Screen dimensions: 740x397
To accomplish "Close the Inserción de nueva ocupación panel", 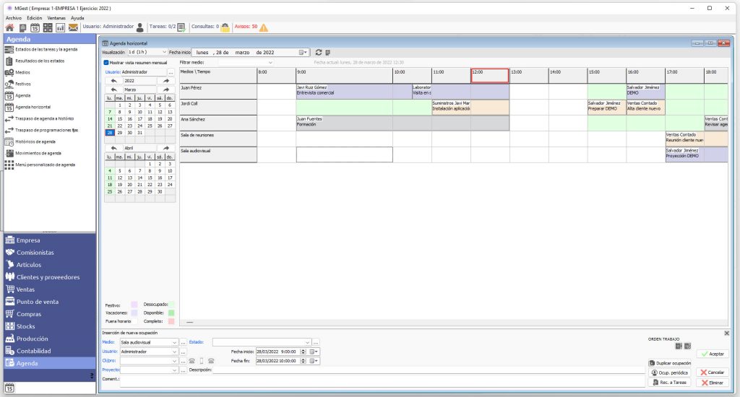I will pos(726,333).
